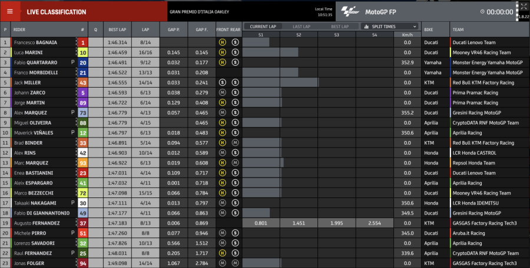
Task: Click Miller's S2 sector progress bar
Action: [299, 82]
